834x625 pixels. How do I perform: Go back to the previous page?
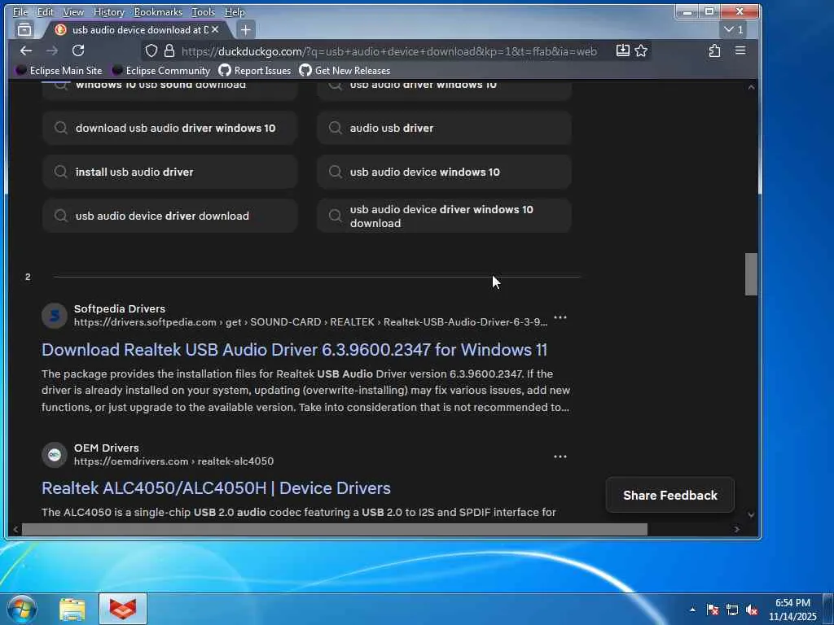[x=25, y=50]
